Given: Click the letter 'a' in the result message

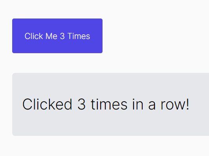Looking at the screenshot, I should tap(152, 105).
